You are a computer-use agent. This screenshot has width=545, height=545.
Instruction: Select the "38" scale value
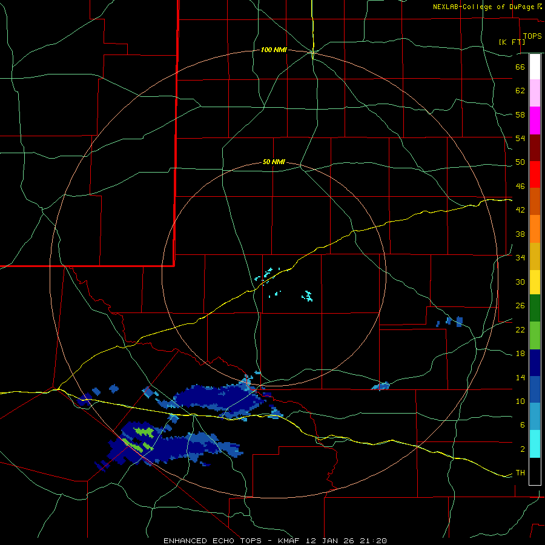520,234
